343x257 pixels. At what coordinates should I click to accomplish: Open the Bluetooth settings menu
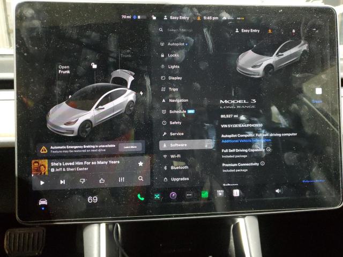pyautogui.click(x=176, y=168)
